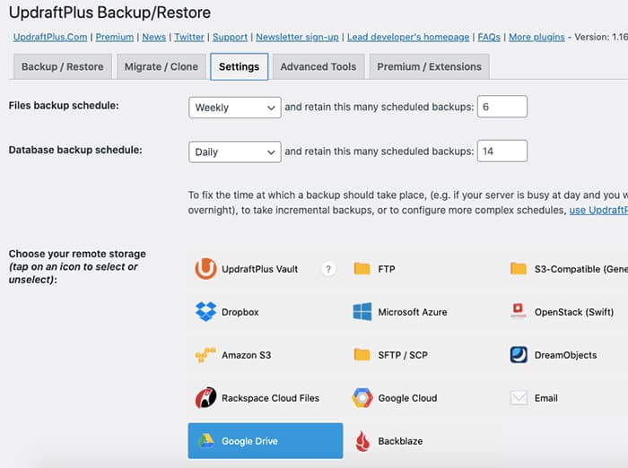This screenshot has height=468, width=628.
Task: Choose the SFTP / SCP folder icon
Action: 362,355
